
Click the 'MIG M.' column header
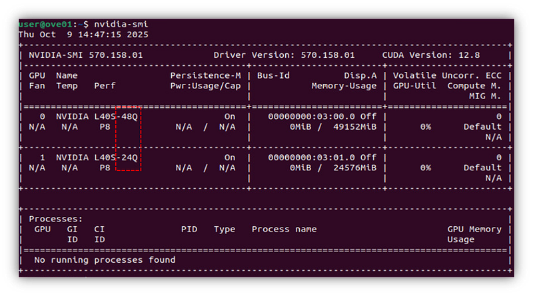(x=485, y=96)
